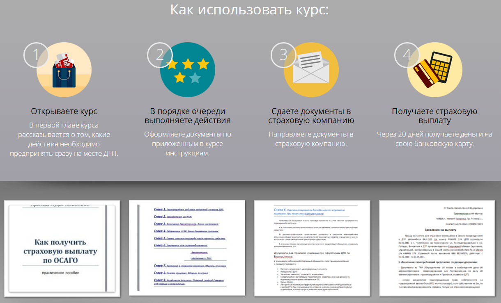Click the title "В порядке очереди выполняете действия"
Image resolution: width=501 pixels, height=303 pixels.
(x=188, y=116)
